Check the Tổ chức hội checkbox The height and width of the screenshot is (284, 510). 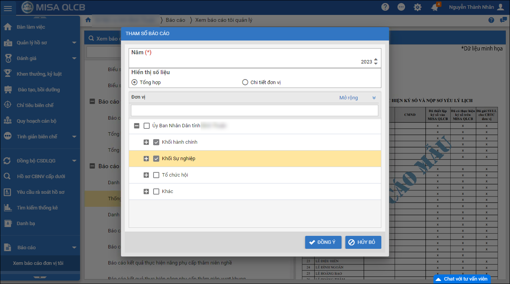point(156,175)
